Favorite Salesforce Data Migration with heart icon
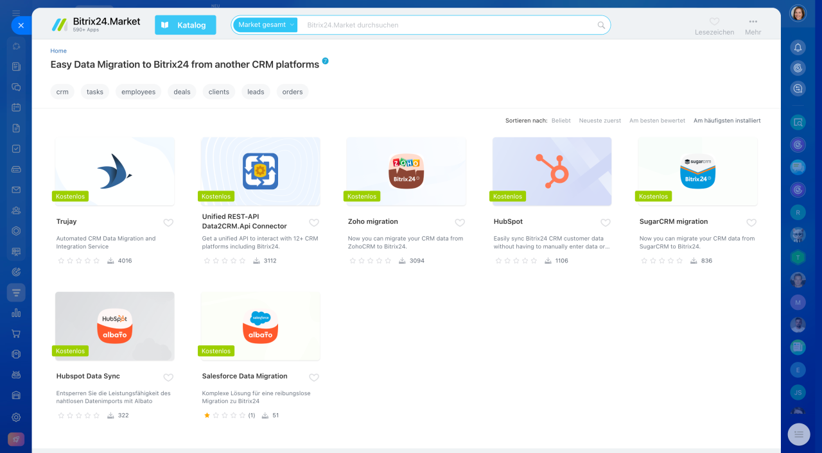Viewport: 822px width, 453px height. point(314,377)
